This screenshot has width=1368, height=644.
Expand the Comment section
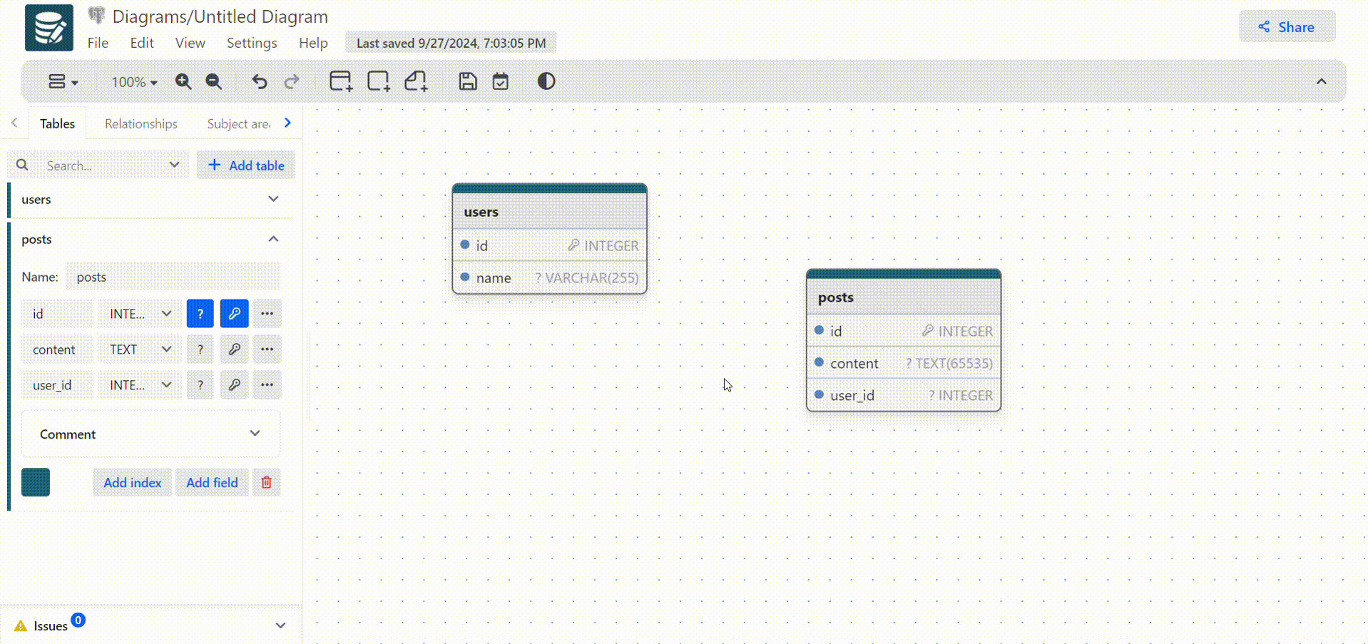(x=255, y=434)
